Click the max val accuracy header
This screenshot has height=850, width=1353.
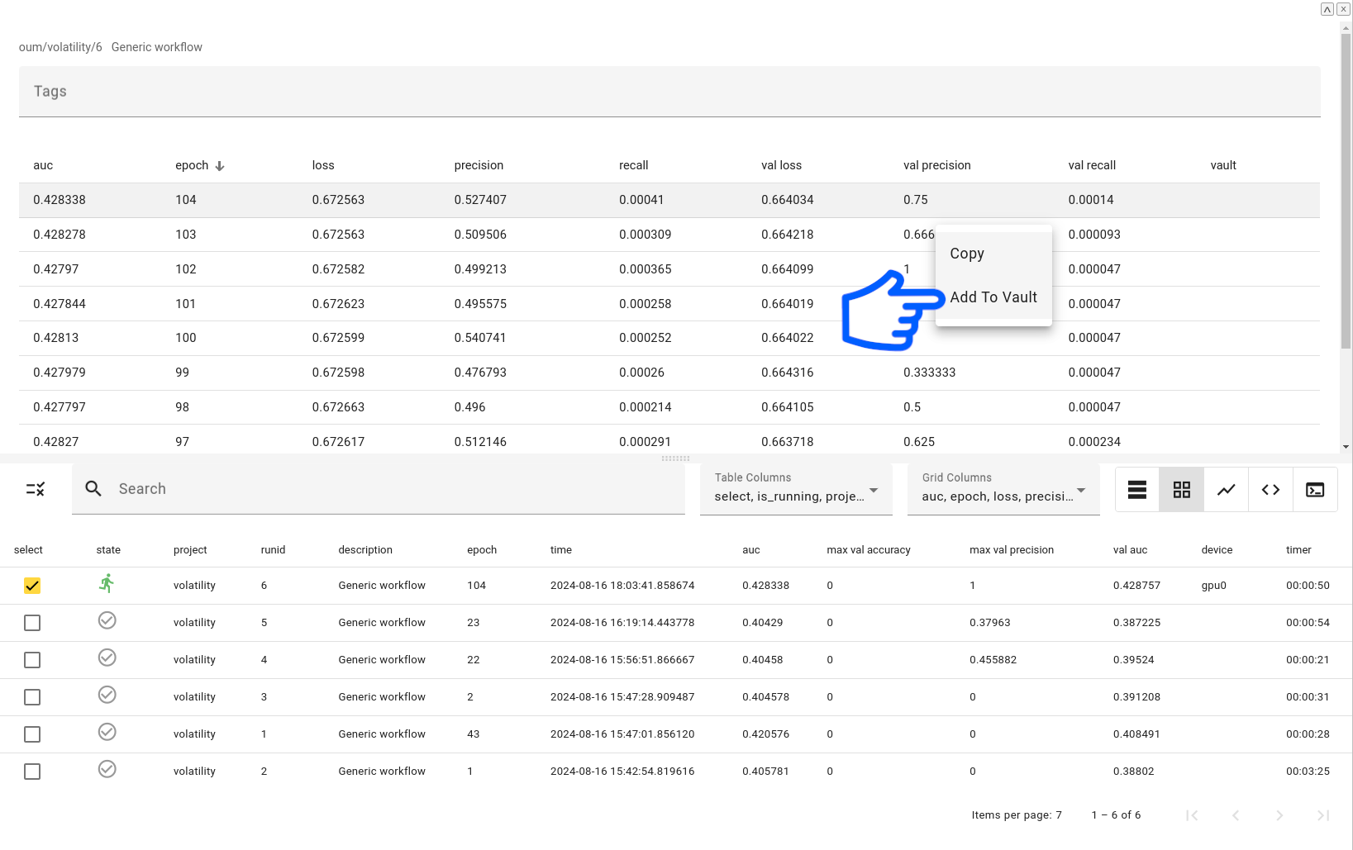868,550
